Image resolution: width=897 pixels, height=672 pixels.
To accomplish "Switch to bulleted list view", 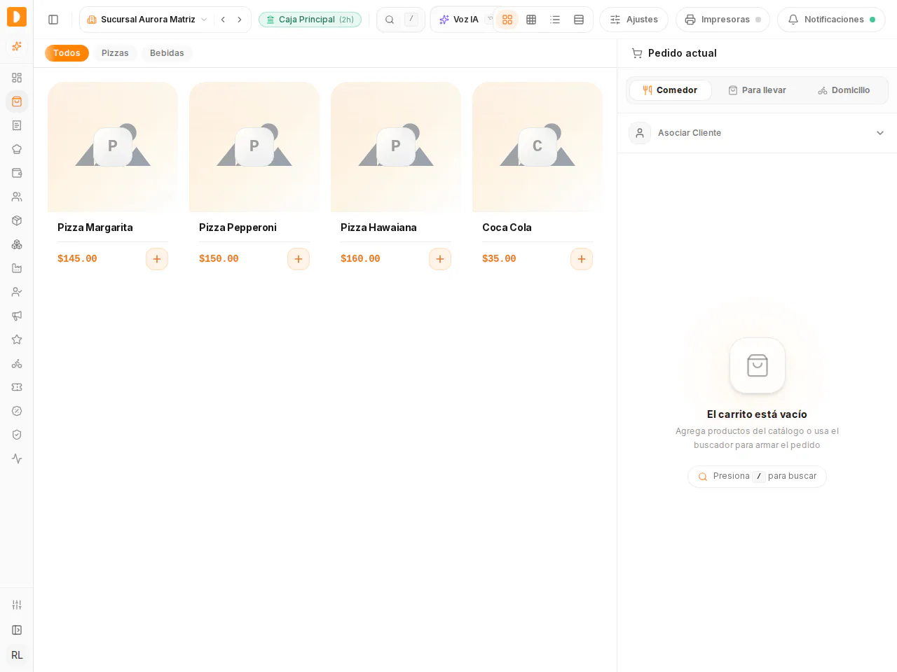I will [x=555, y=20].
